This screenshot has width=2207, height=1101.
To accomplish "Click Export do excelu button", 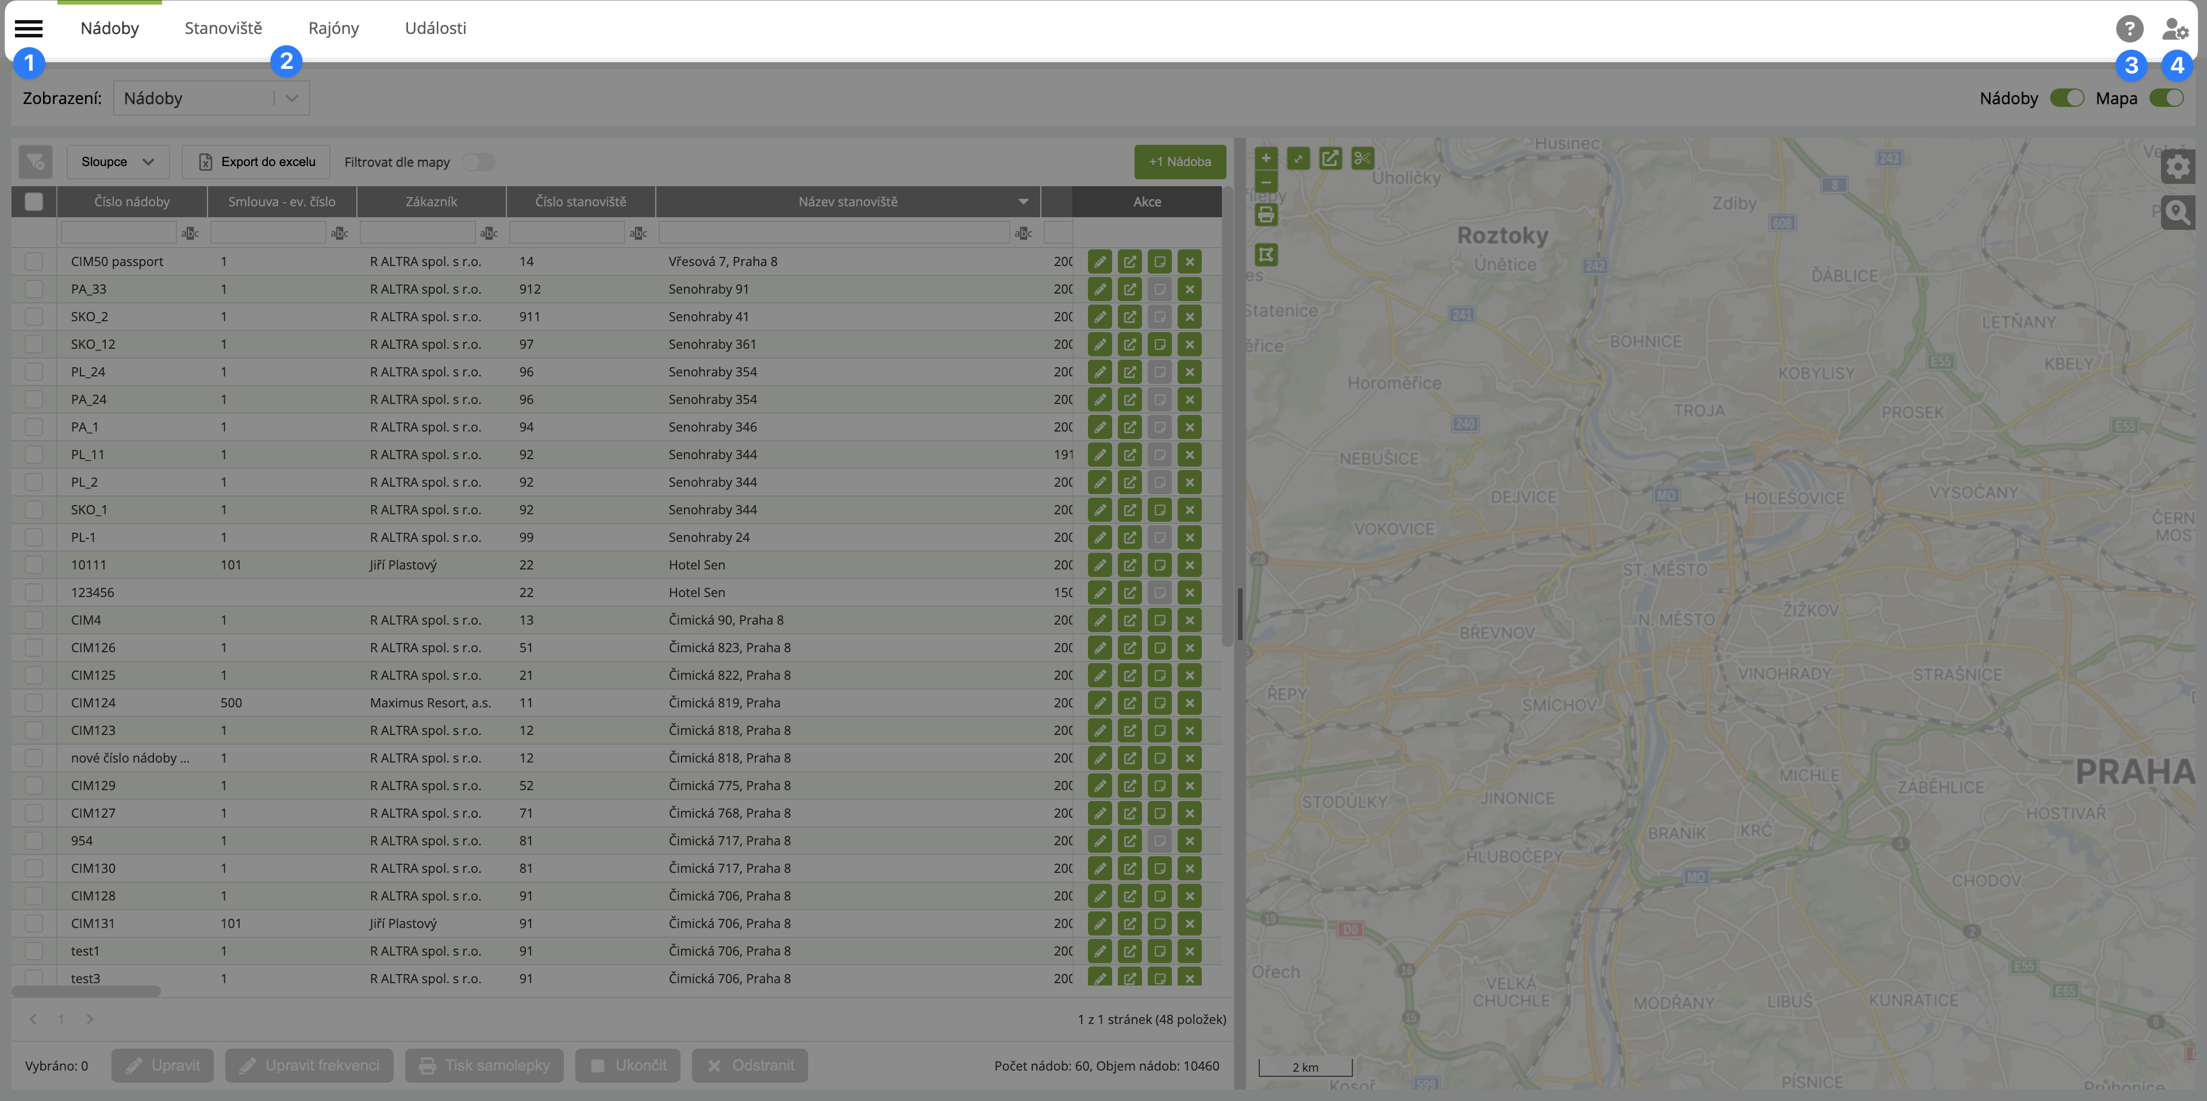I will click(256, 162).
